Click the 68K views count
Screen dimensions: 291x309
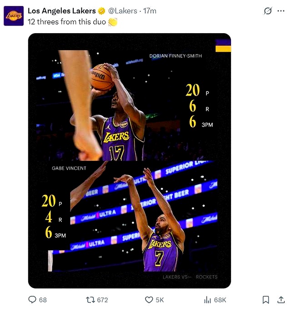220,300
